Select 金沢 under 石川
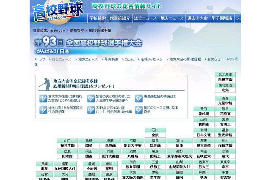The image size is (271, 180). tap(155, 135)
